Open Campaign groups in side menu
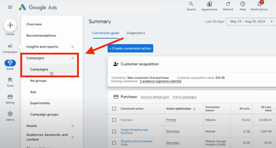276x148 pixels. point(44,114)
